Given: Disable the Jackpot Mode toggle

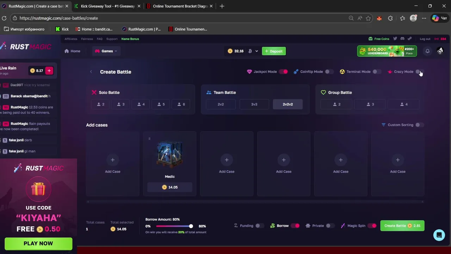Looking at the screenshot, I should point(283,72).
